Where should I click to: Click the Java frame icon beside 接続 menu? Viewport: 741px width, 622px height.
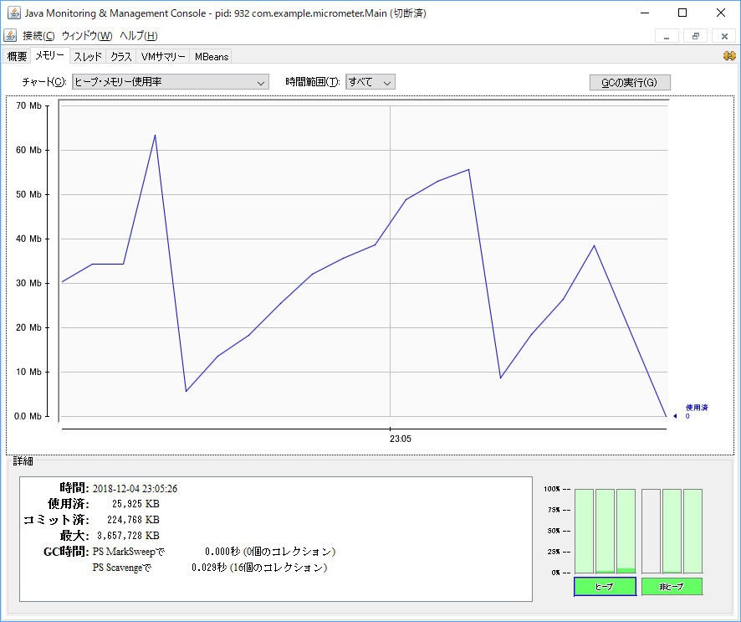[10, 36]
